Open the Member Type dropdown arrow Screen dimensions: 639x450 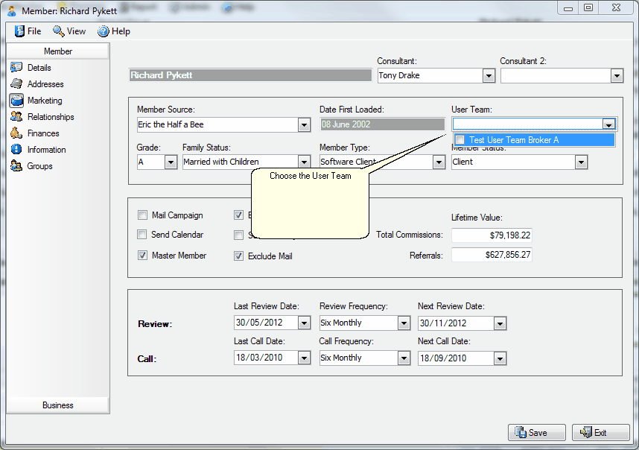coord(439,162)
